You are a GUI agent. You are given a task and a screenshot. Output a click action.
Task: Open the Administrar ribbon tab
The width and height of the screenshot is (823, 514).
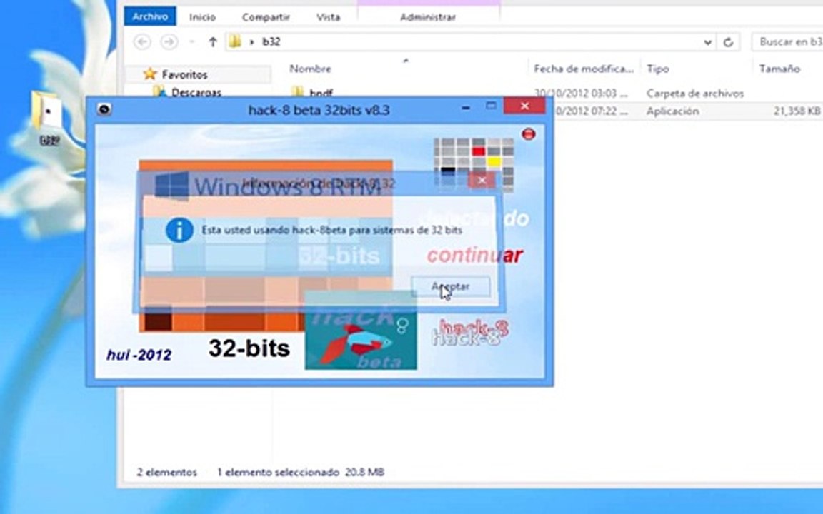tap(428, 17)
